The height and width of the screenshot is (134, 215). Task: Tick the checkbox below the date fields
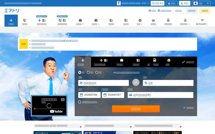(79, 102)
